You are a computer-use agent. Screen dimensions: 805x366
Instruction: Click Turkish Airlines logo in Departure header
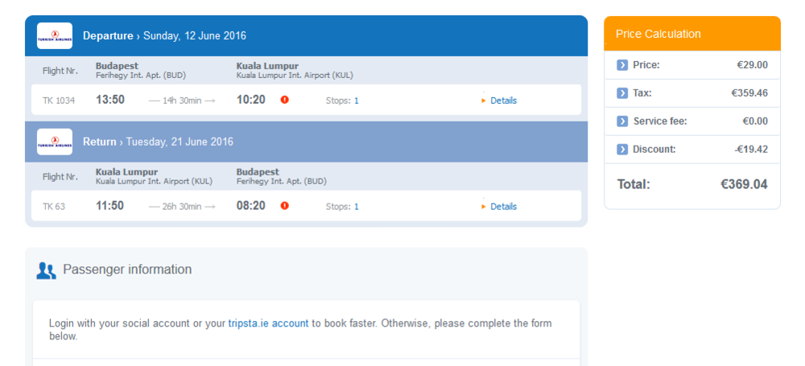[55, 35]
